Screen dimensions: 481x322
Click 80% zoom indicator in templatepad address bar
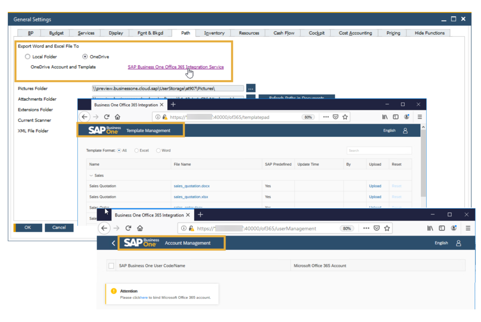point(308,117)
